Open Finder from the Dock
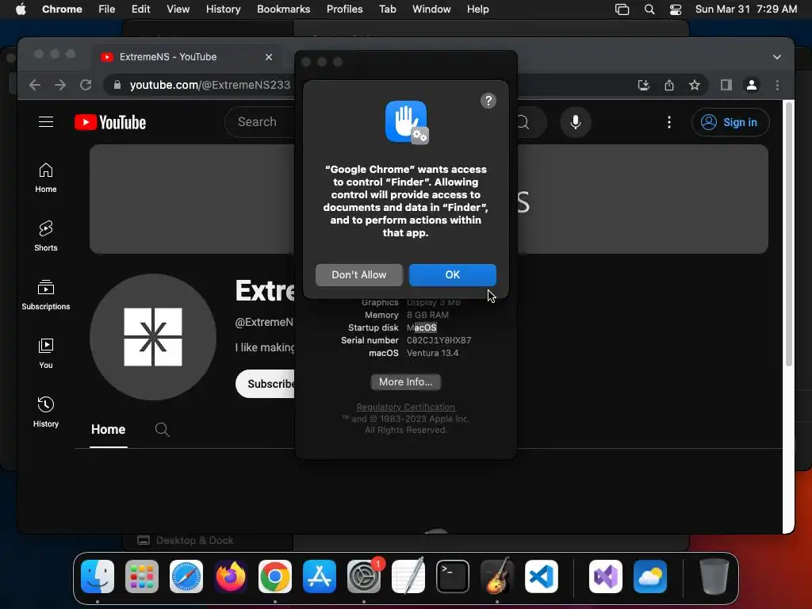Screen dimensions: 812x609 [x=98, y=576]
